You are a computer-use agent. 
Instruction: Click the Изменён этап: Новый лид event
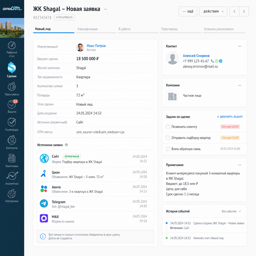click(x=208, y=238)
